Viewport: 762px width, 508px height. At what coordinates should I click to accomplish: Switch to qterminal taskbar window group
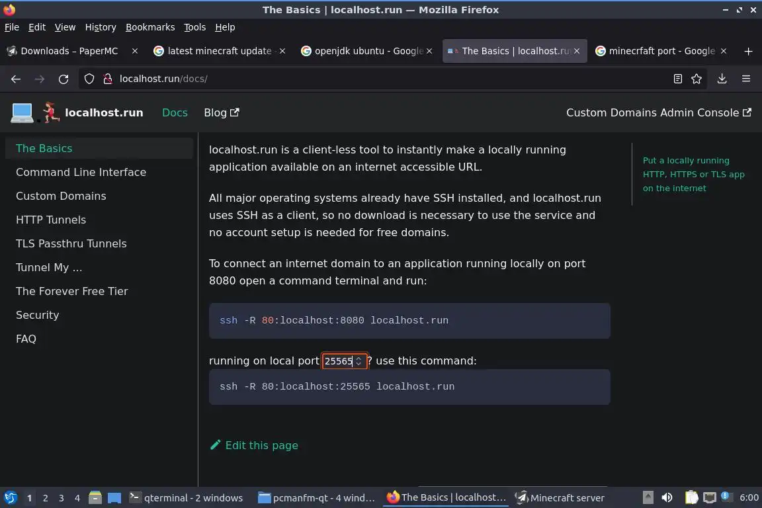pyautogui.click(x=186, y=498)
